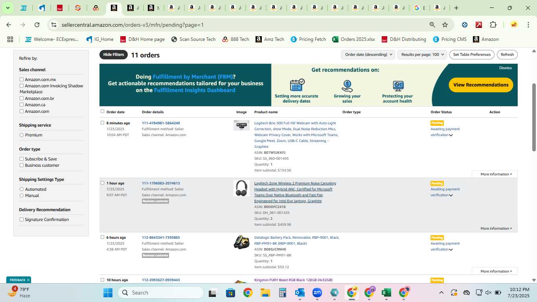537x302 pixels.
Task: Click the muted volume icon in tray
Action: tap(488, 293)
